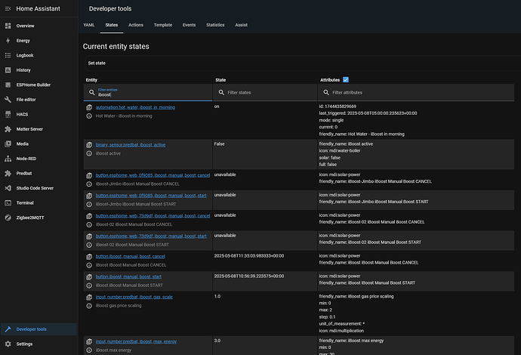Screen dimensions: 521x355
Task: Open button.iboost_manual_boost_start link
Action: click(128, 276)
